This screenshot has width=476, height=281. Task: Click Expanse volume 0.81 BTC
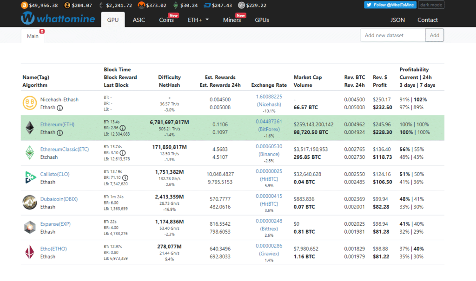(304, 232)
